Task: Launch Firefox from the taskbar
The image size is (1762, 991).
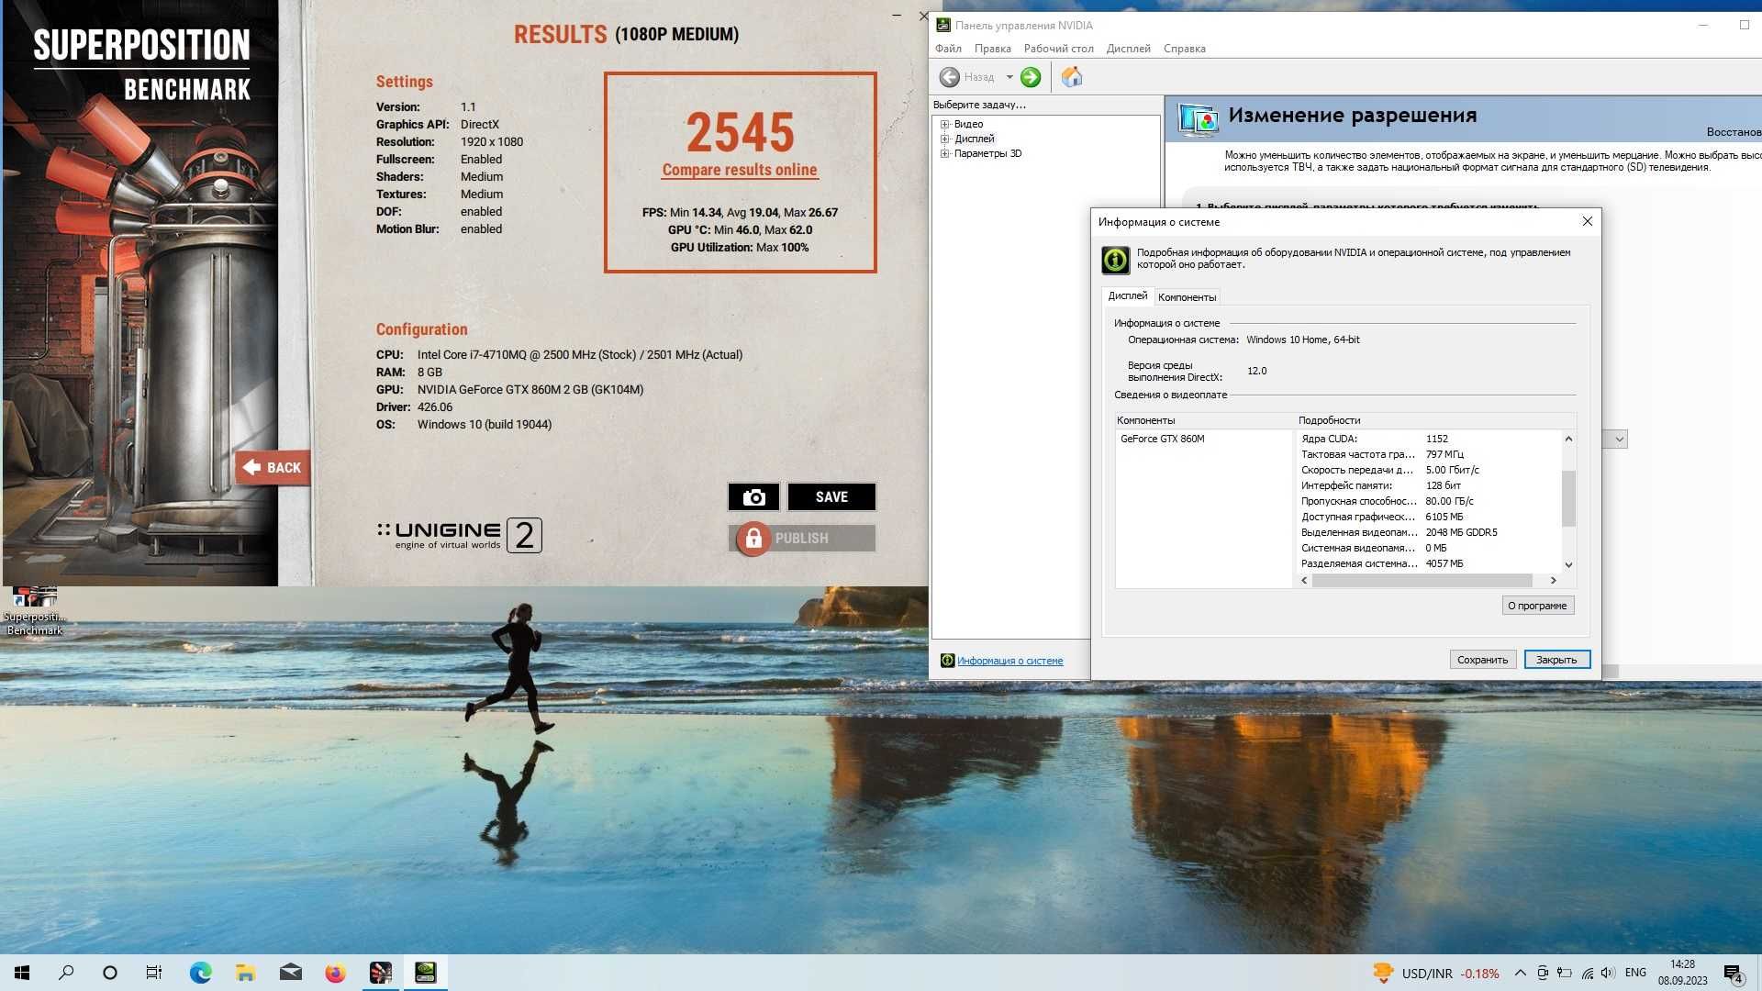Action: (335, 973)
